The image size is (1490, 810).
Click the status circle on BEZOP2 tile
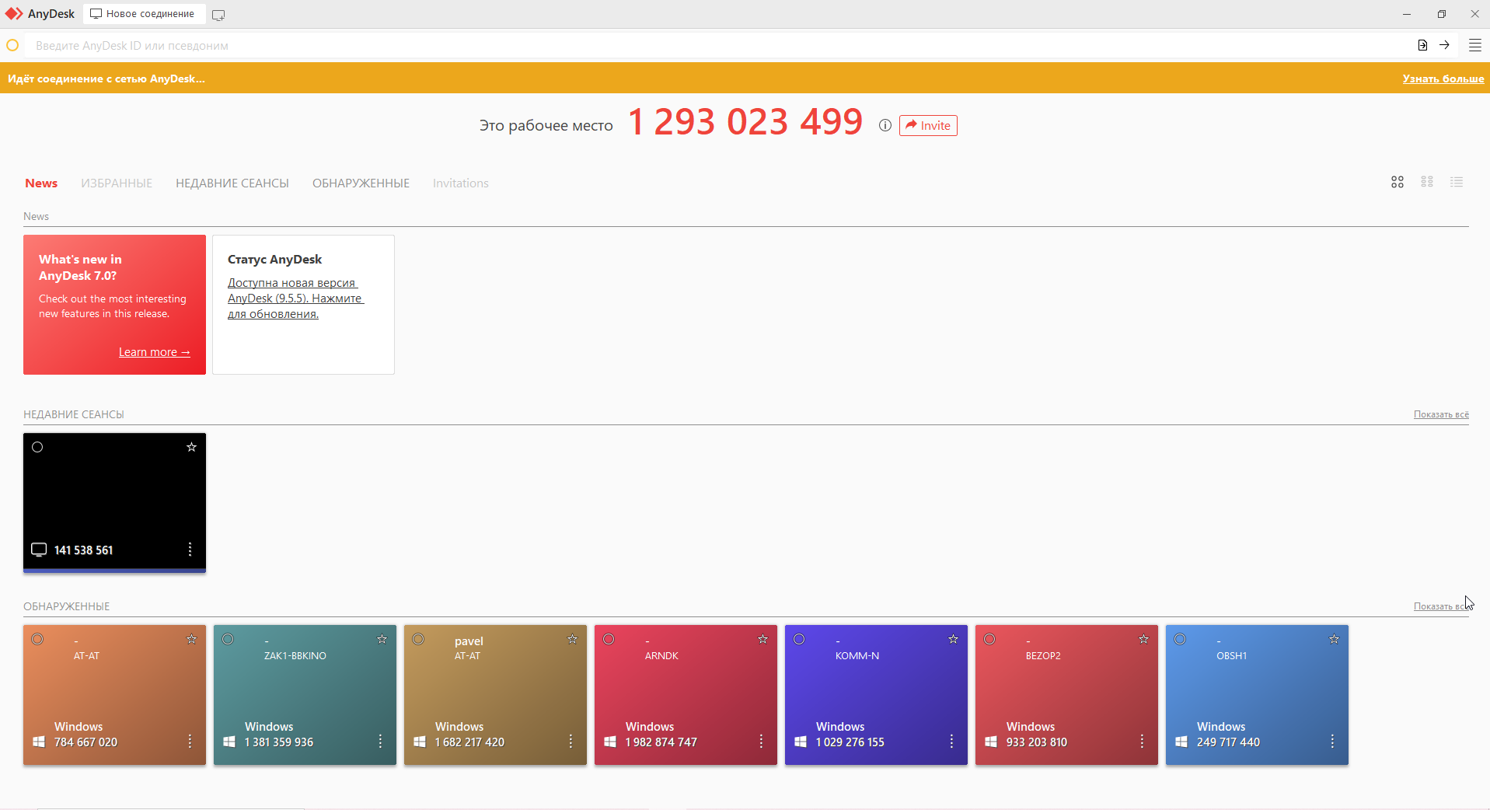[989, 639]
